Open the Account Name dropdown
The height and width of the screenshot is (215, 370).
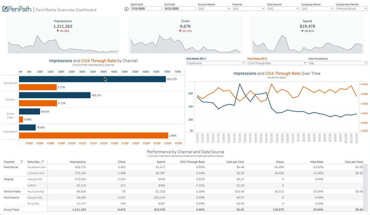(214, 9)
